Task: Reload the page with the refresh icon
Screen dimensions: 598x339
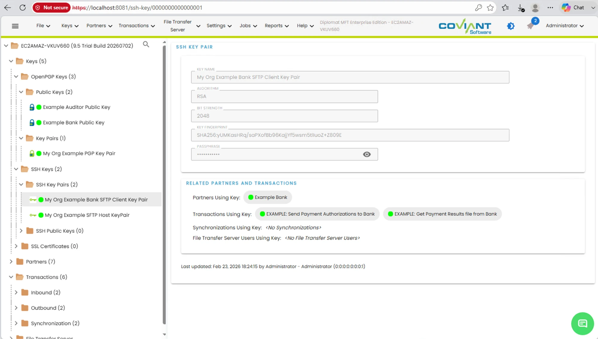Action: (22, 7)
